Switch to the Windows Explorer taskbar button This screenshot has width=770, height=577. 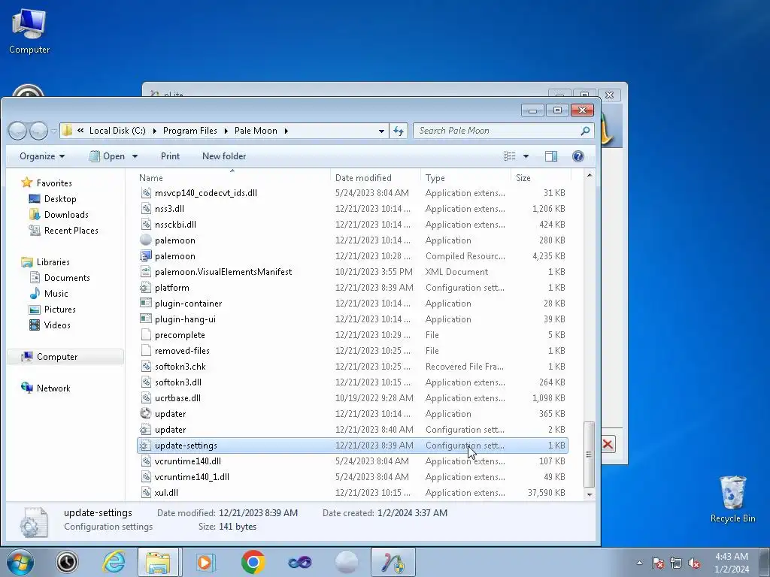pos(159,562)
